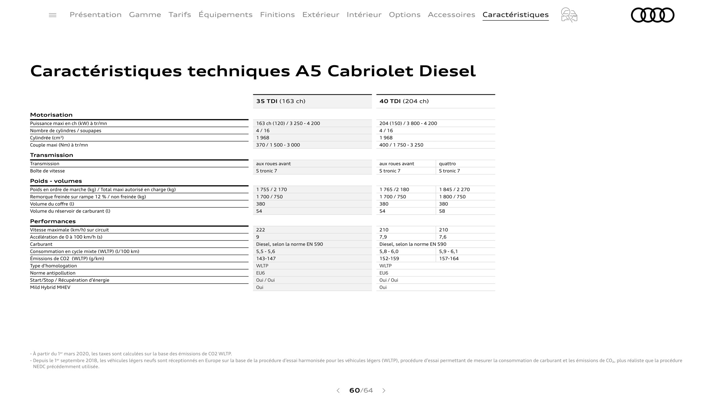The height and width of the screenshot is (406, 722).
Task: Click the 5,5 - 5,6 consumption cell
Action: [x=312, y=251]
